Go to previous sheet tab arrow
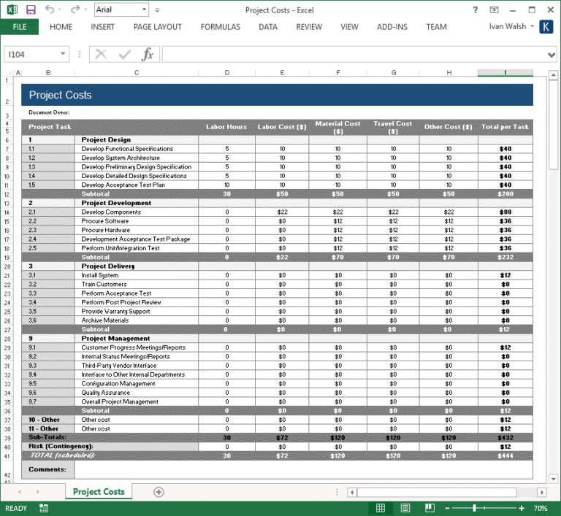Image resolution: width=561 pixels, height=516 pixels. [19, 492]
